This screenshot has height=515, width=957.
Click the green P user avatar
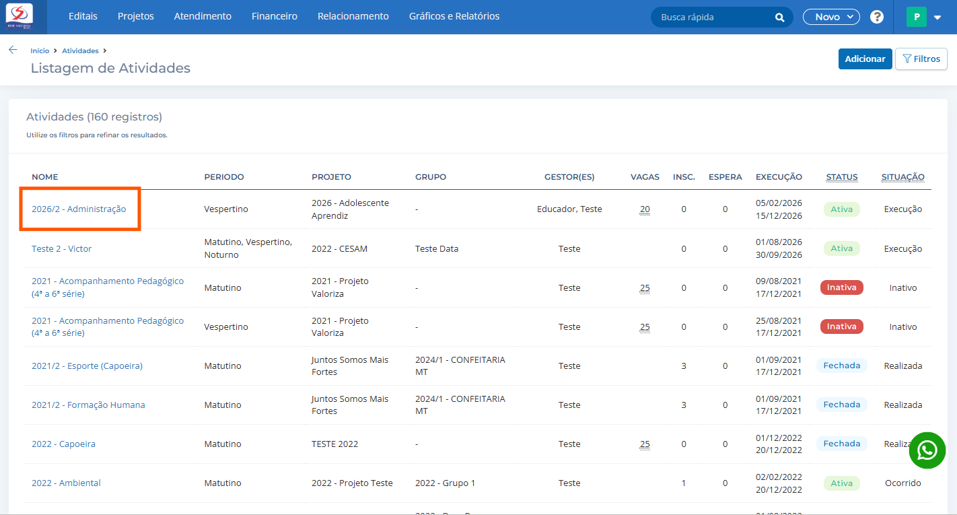click(917, 17)
